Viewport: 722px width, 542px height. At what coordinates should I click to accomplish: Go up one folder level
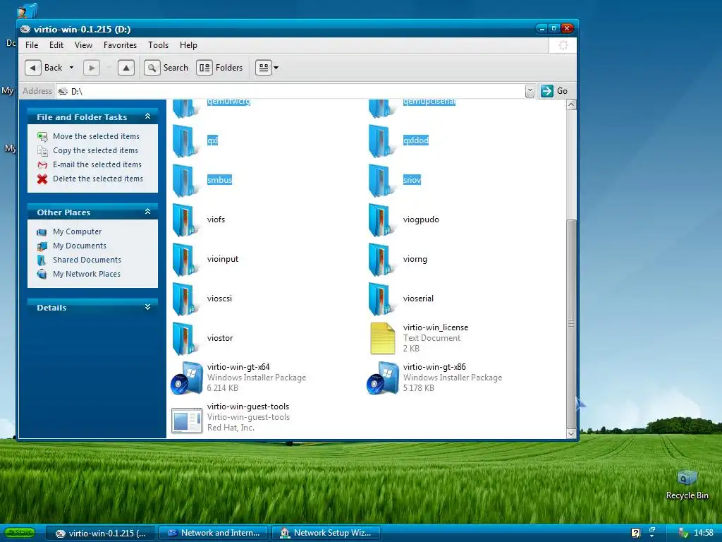click(126, 68)
